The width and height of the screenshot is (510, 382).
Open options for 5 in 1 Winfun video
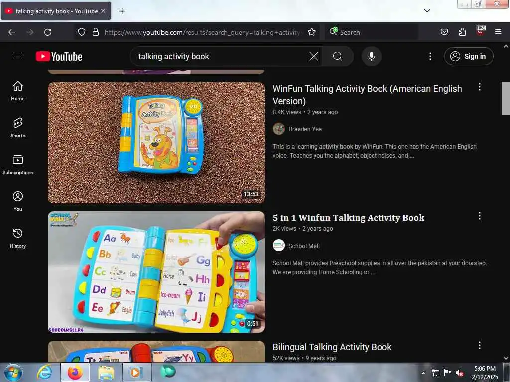(480, 216)
